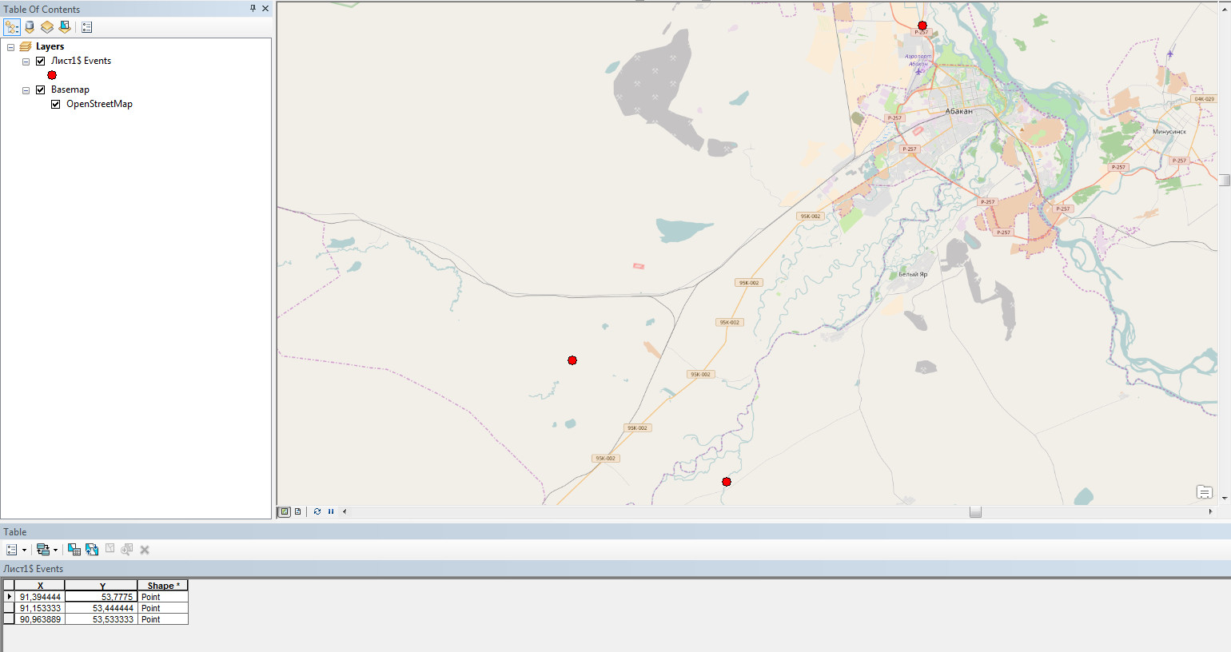This screenshot has width=1231, height=652.
Task: Collapse the Basemap group layer
Action: coord(26,90)
